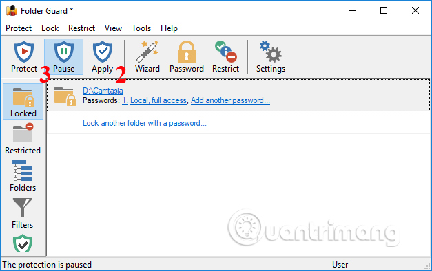Show the Restricted folders view
This screenshot has height=271, width=432.
coord(23,139)
